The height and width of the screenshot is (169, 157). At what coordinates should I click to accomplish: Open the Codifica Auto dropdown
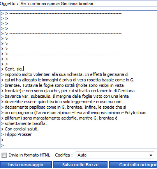click(x=115, y=155)
